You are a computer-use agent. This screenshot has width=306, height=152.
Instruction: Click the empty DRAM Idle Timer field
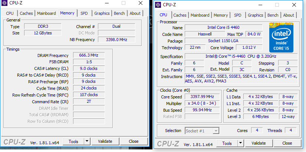point(89,108)
